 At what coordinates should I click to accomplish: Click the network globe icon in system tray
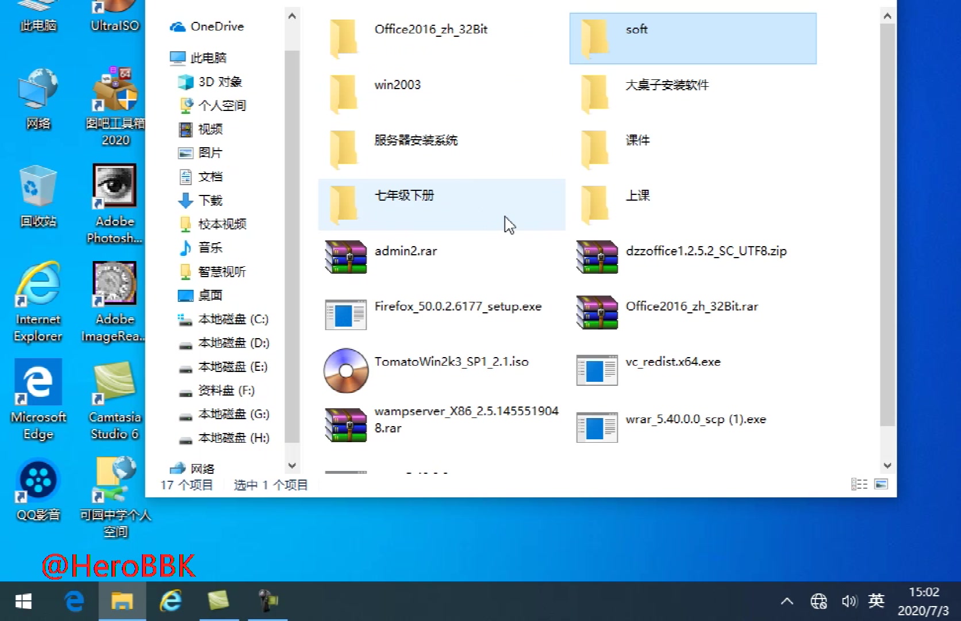(818, 601)
